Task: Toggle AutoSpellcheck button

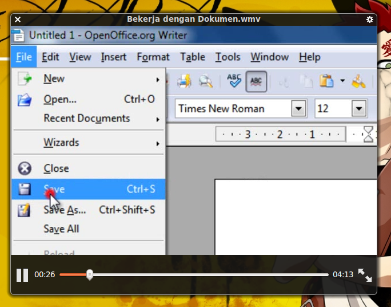Action: pos(256,81)
